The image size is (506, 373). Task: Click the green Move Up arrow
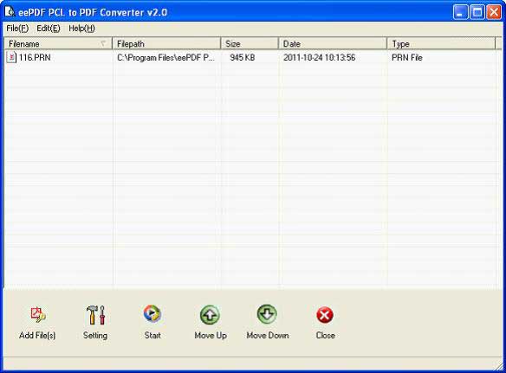pos(210,315)
